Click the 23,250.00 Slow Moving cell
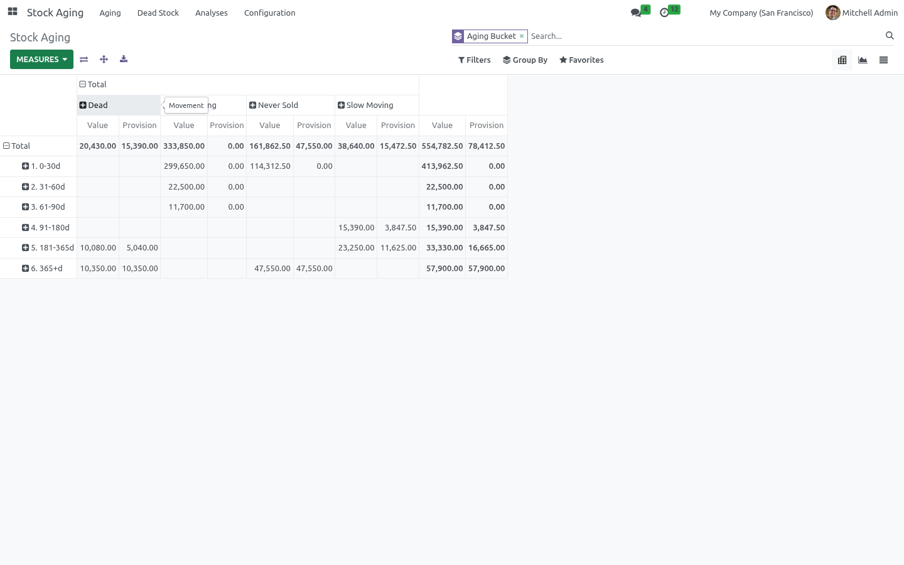Viewport: 904px width, 565px height. coord(356,248)
